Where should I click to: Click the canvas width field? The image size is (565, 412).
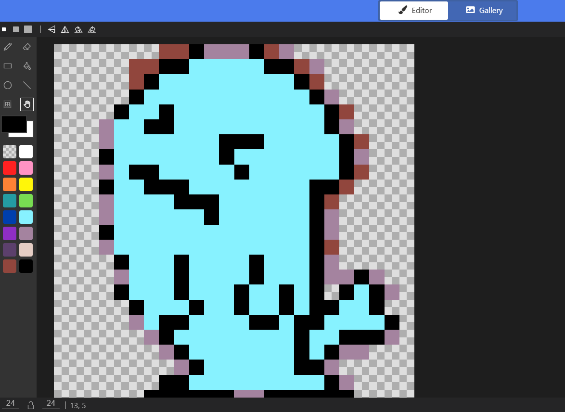[x=10, y=404]
